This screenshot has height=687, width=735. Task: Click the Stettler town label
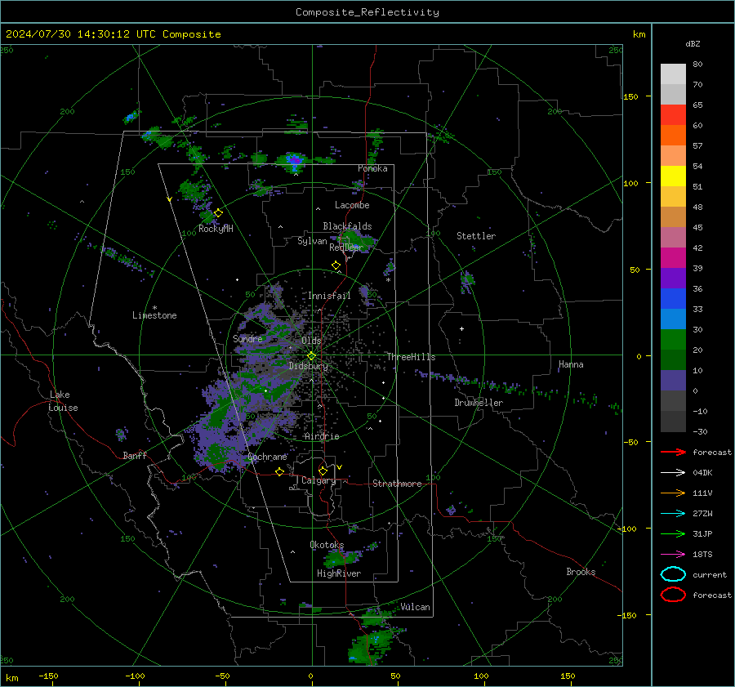pyautogui.click(x=476, y=236)
